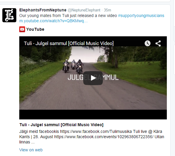Click the share icon on video
Image resolution: width=175 pixels, height=156 pixels.
[x=158, y=44]
